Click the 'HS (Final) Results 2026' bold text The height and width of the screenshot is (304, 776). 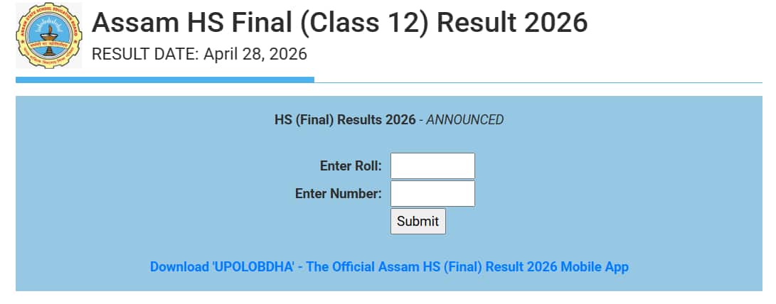click(x=344, y=120)
